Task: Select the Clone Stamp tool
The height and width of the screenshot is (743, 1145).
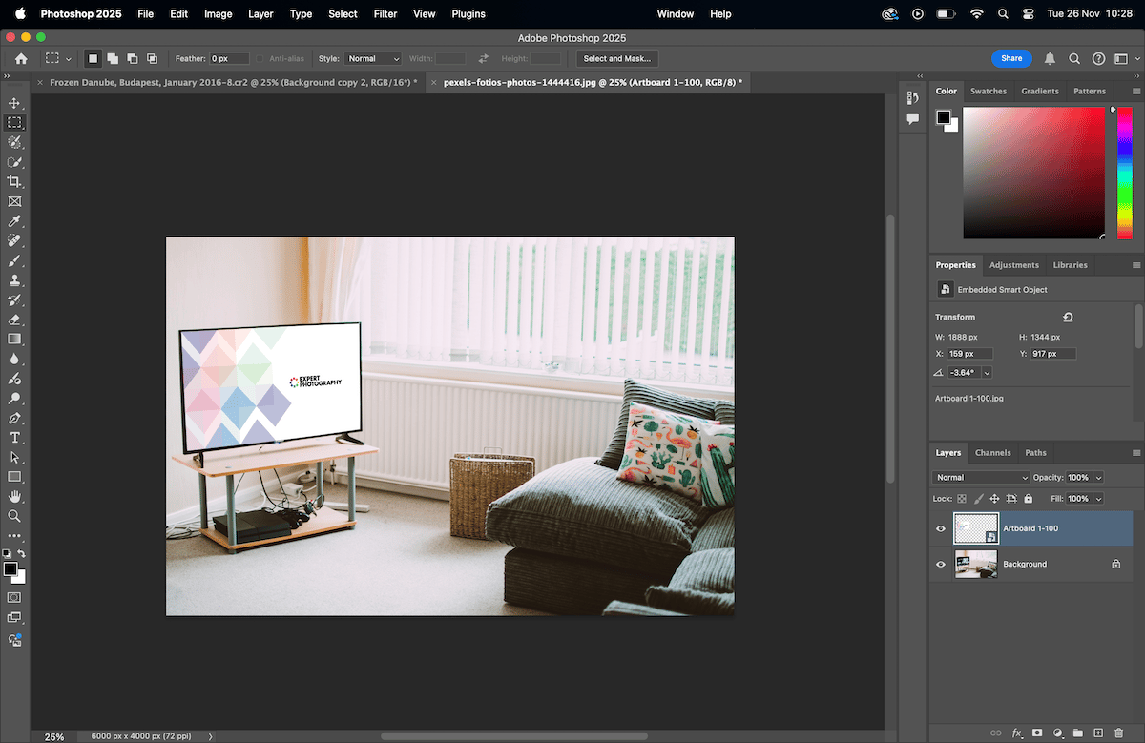Action: [x=14, y=279]
